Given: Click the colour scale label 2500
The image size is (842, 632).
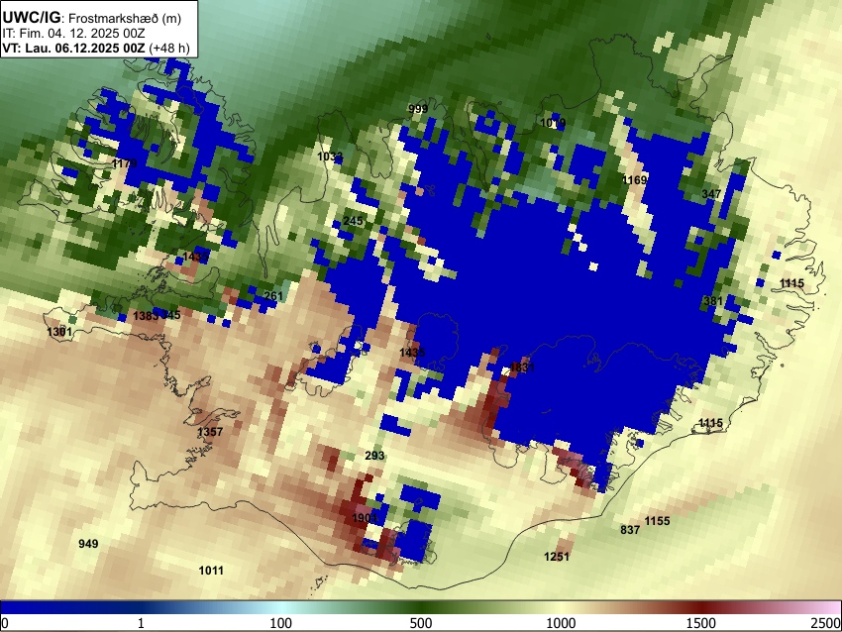Looking at the screenshot, I should coord(826,623).
